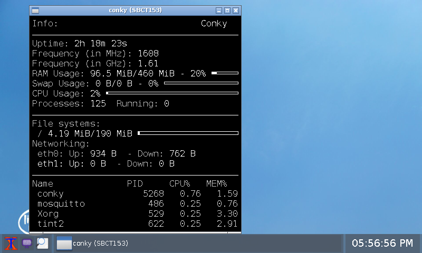Image resolution: width=422 pixels, height=253 pixels.
Task: Click conky's 1.59 MEM% value
Action: coord(227,194)
